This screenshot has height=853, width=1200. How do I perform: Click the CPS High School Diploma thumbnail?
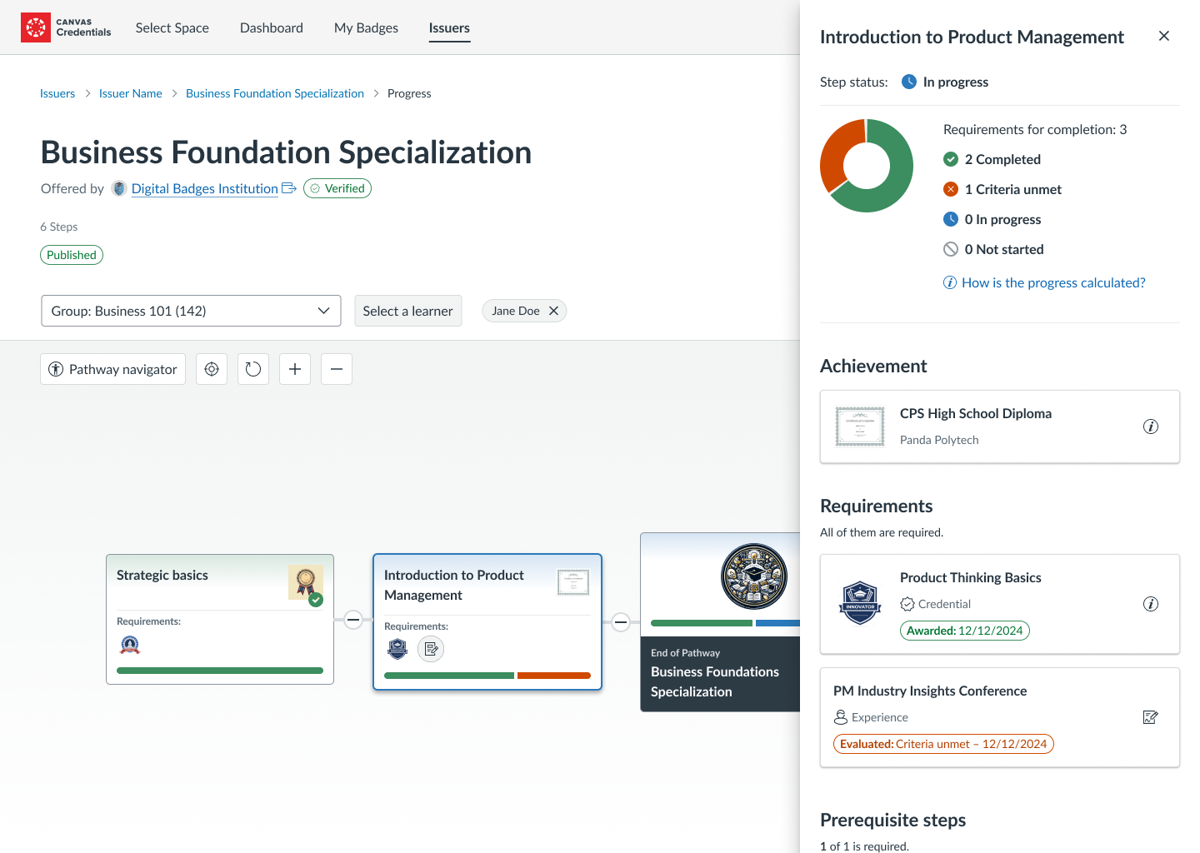click(x=860, y=426)
